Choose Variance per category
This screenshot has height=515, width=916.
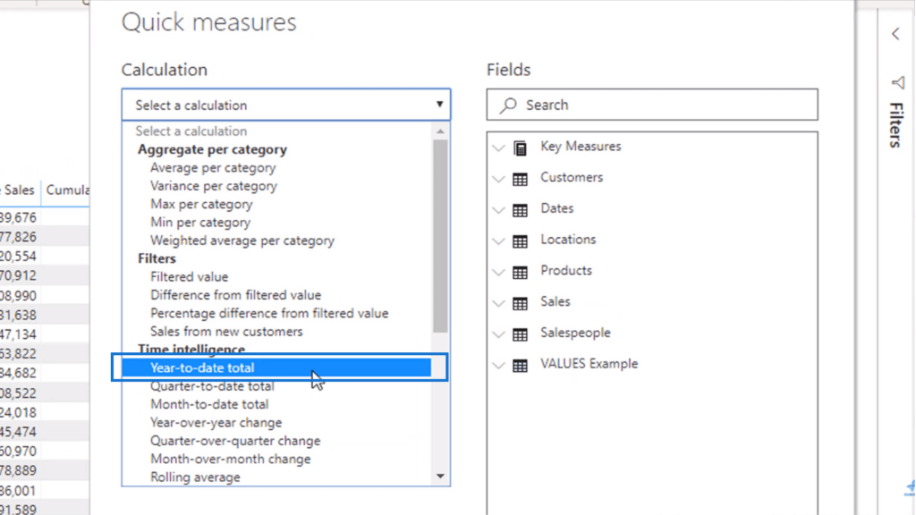pyautogui.click(x=213, y=186)
